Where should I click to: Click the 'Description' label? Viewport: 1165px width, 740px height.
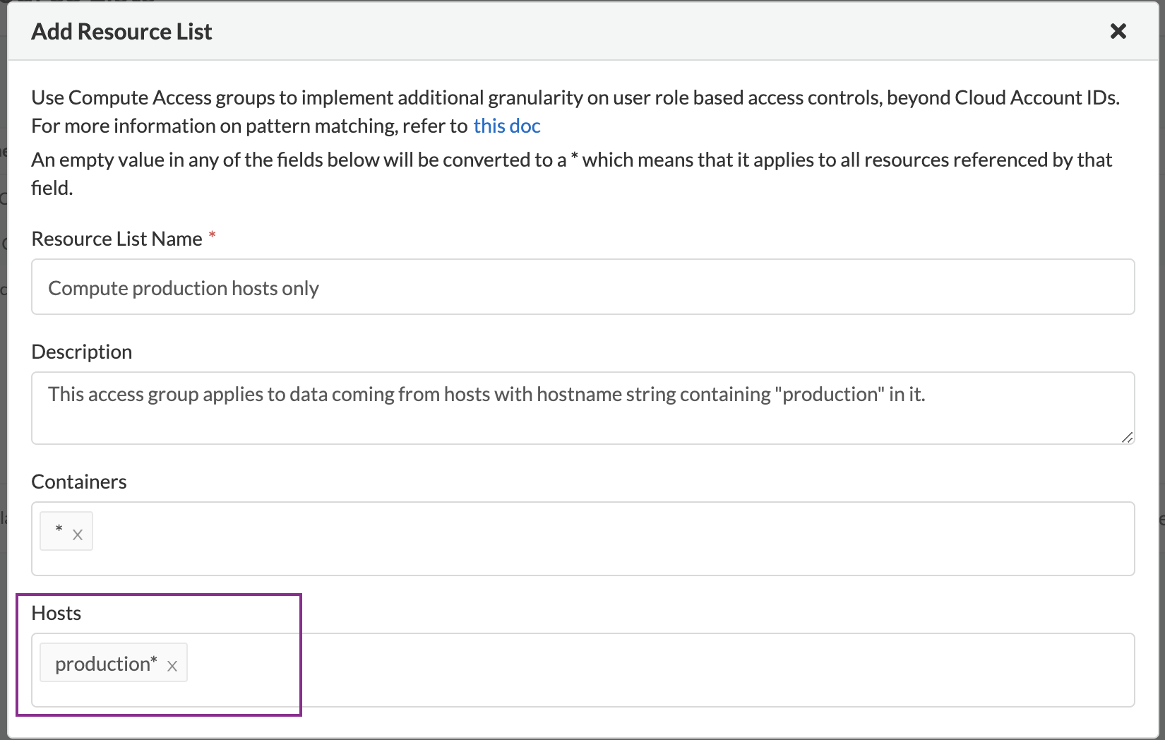pos(82,352)
